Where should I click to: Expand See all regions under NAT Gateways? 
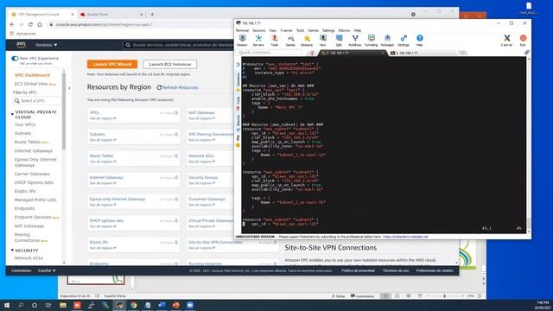pyautogui.click(x=201, y=118)
